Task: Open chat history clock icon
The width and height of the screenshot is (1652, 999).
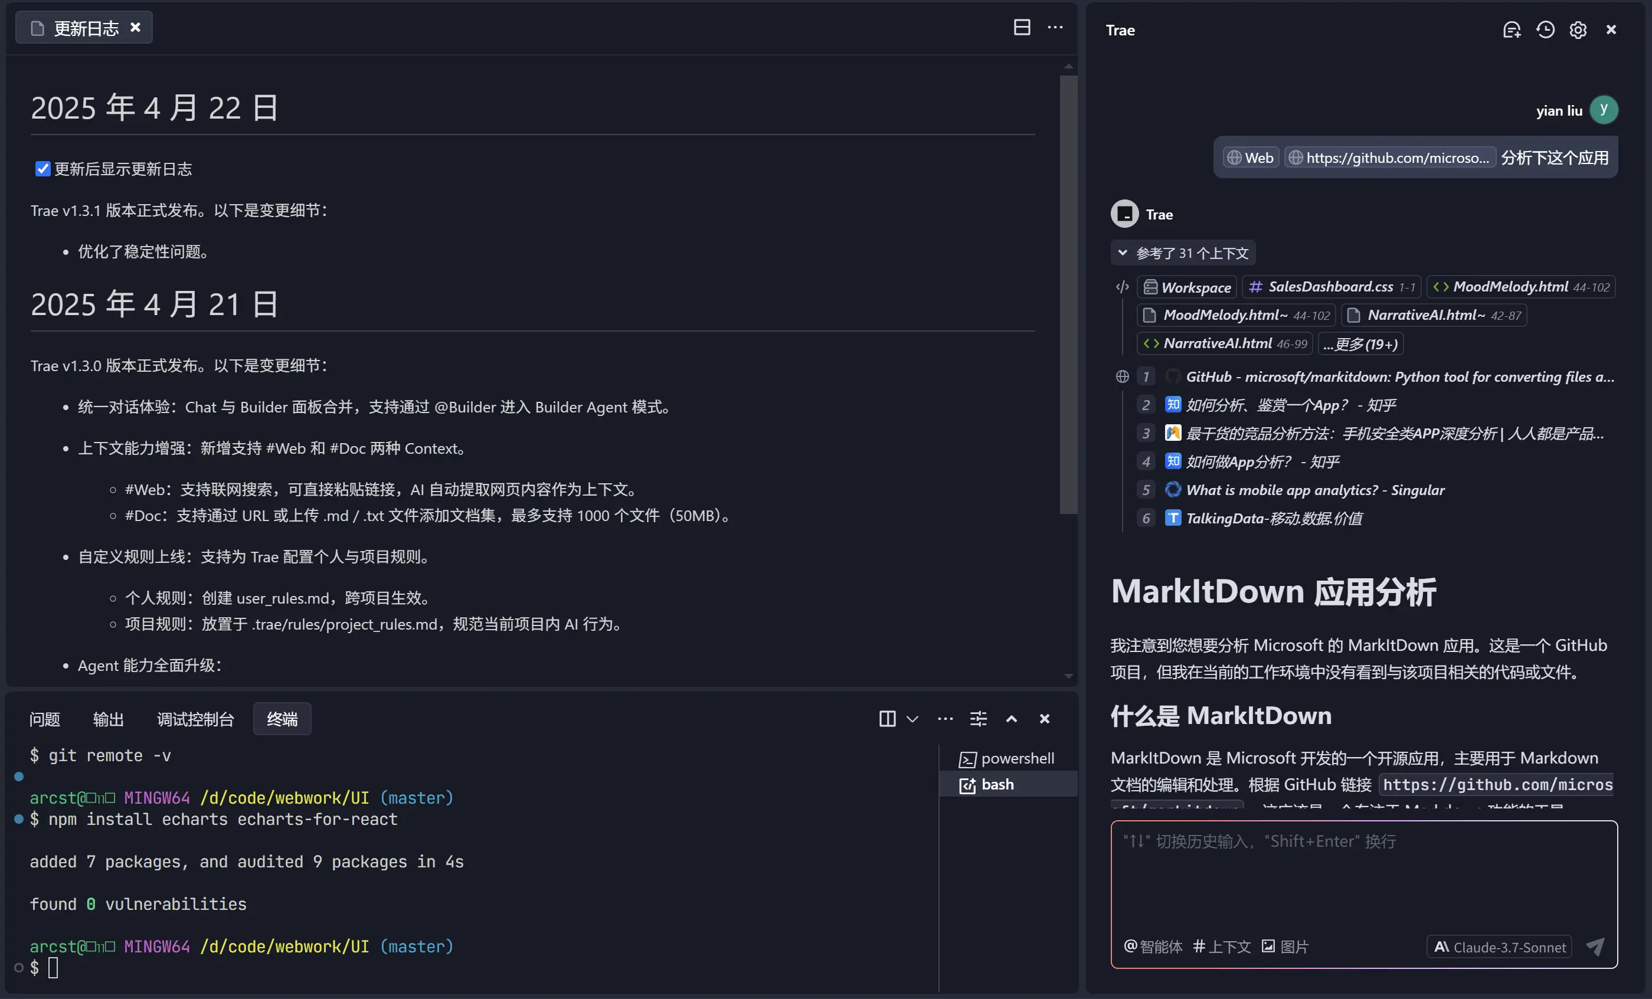Action: tap(1545, 30)
